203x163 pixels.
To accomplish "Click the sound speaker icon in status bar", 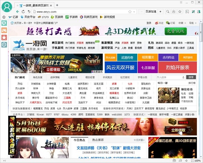I will coord(186,161).
